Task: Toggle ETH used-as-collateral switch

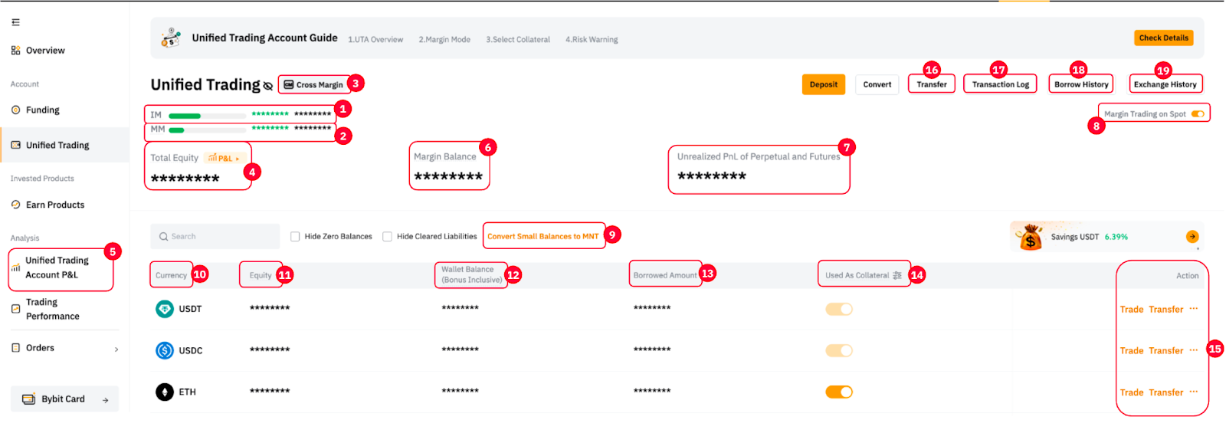Action: (x=839, y=392)
